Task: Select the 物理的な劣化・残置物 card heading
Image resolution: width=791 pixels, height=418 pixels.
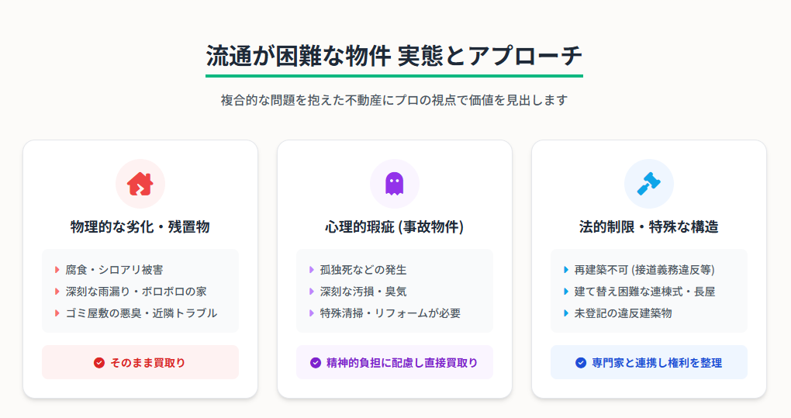Action: (x=140, y=227)
